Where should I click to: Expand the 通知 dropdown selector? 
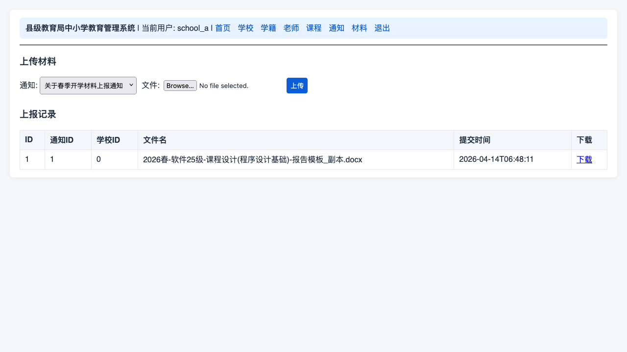coord(88,86)
